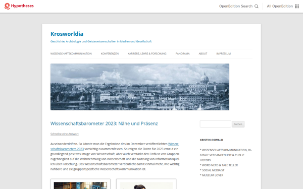The image size is (303, 189).
Task: Open the Impressum menu item
Action: (x=224, y=53)
